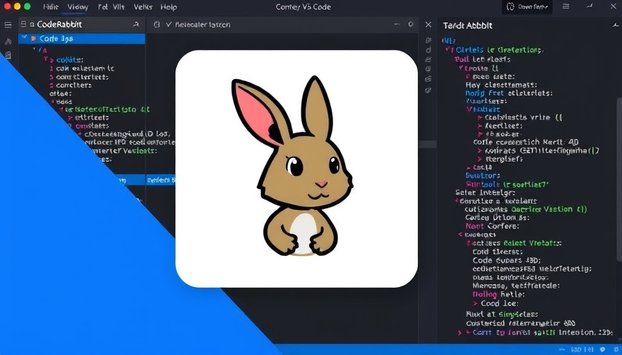The image size is (622, 355).
Task: Click the minimize dash icon in editor tab bar
Action: (x=397, y=24)
